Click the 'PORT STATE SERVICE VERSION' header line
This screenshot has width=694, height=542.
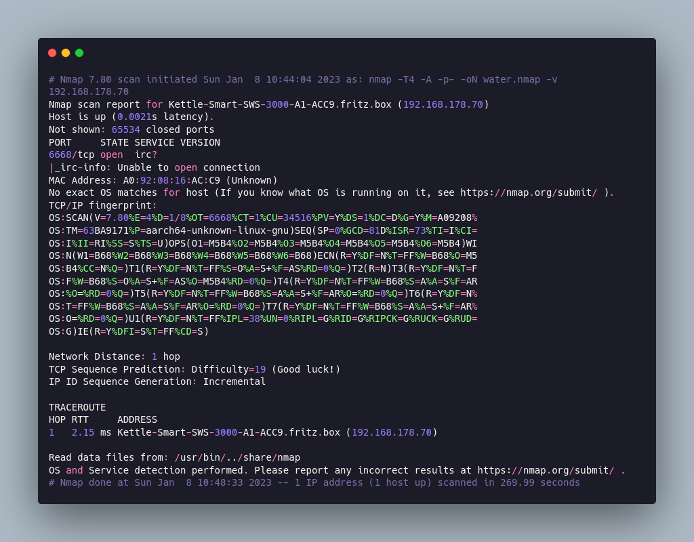134,142
